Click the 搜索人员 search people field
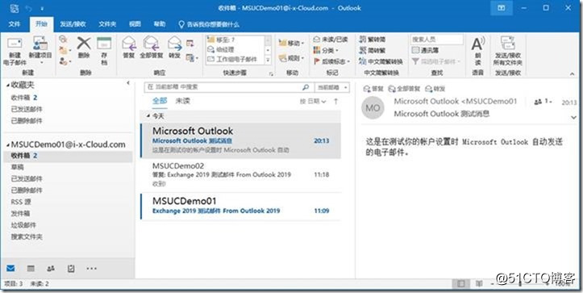 click(x=437, y=39)
